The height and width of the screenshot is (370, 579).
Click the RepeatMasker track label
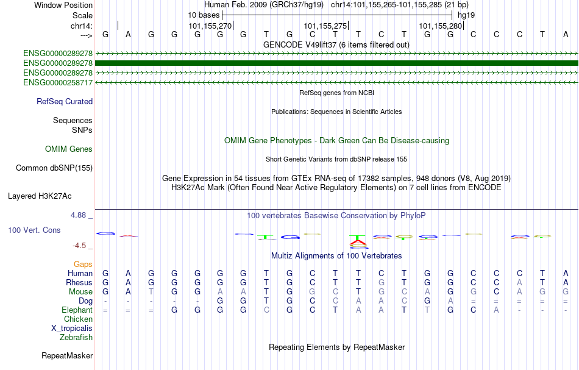coord(67,355)
